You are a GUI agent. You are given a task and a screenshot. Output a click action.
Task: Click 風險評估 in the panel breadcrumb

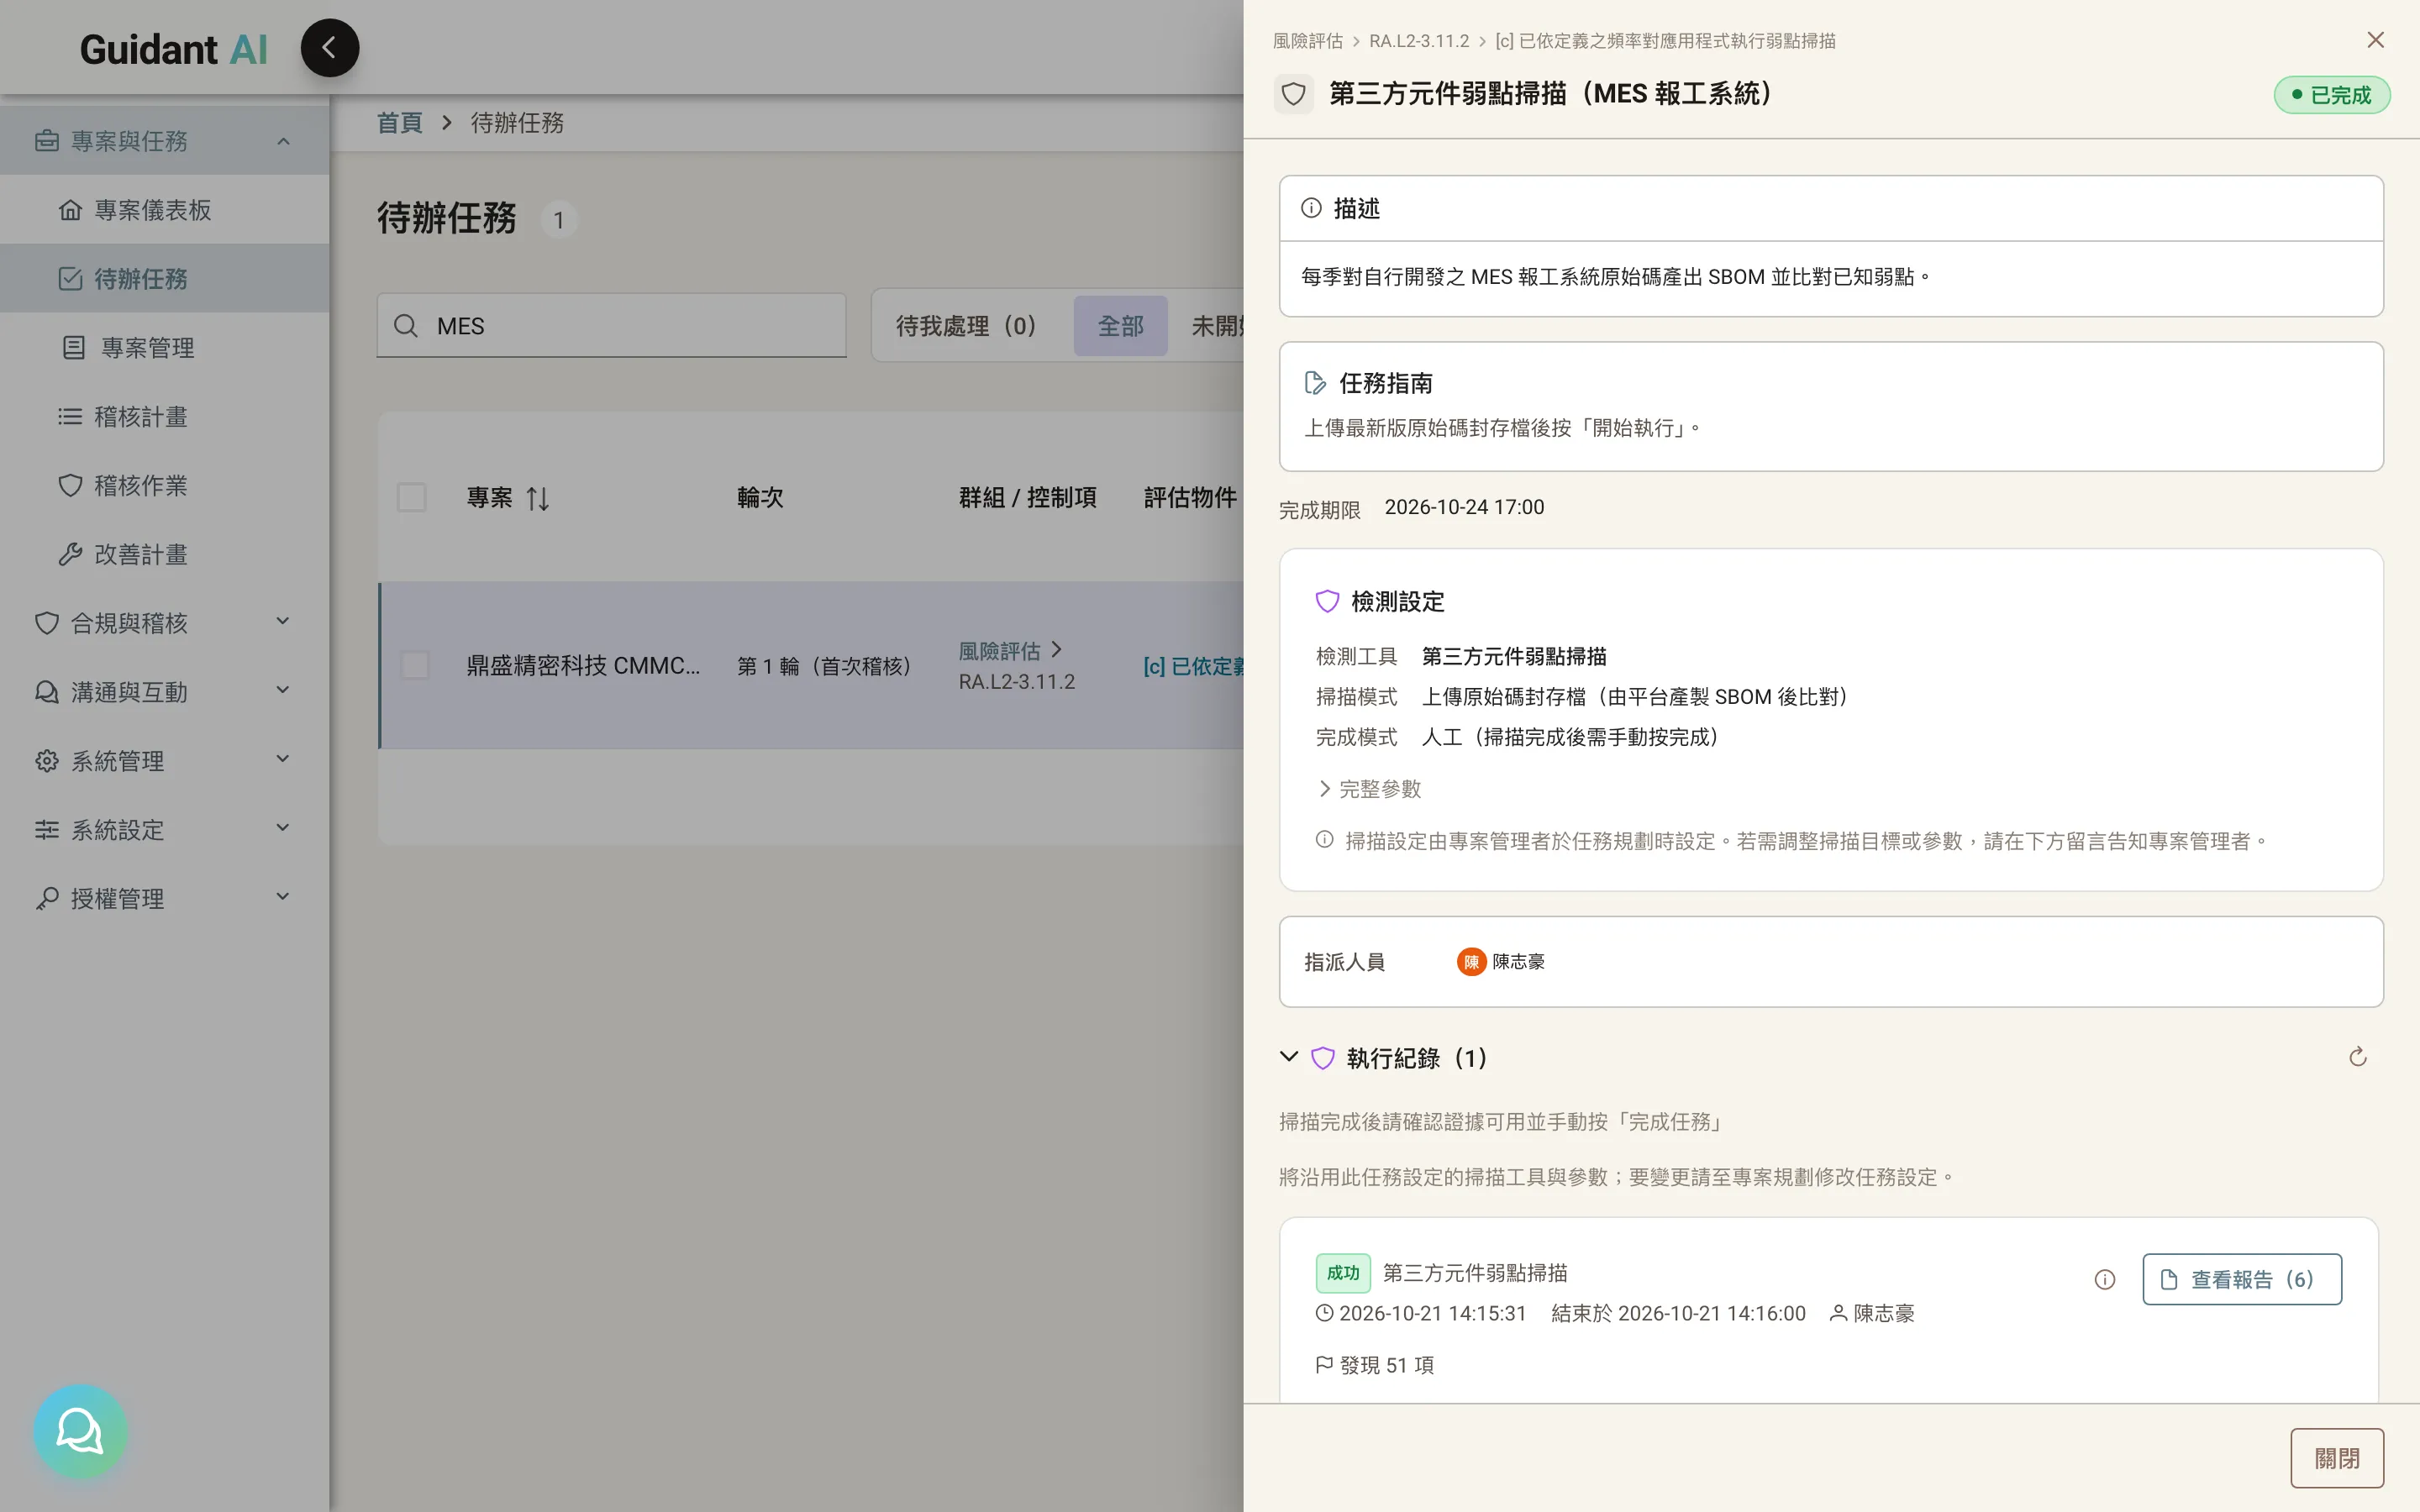[1307, 41]
